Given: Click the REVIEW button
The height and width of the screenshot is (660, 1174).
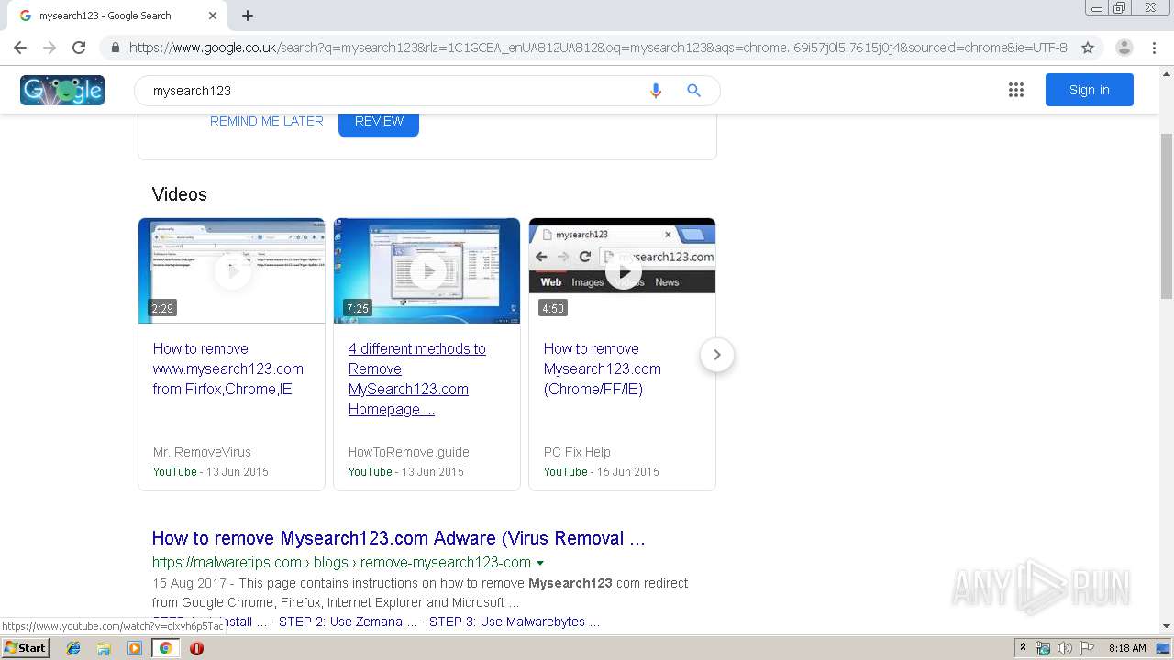Looking at the screenshot, I should 379,122.
